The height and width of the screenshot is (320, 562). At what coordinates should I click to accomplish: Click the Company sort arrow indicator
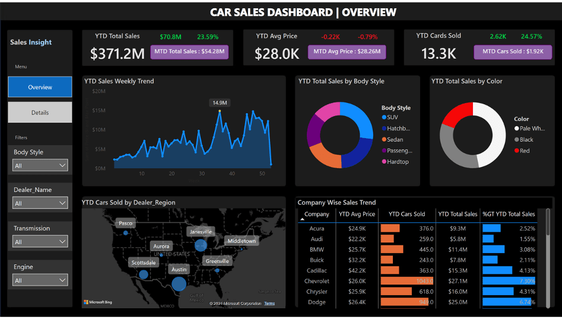point(302,219)
